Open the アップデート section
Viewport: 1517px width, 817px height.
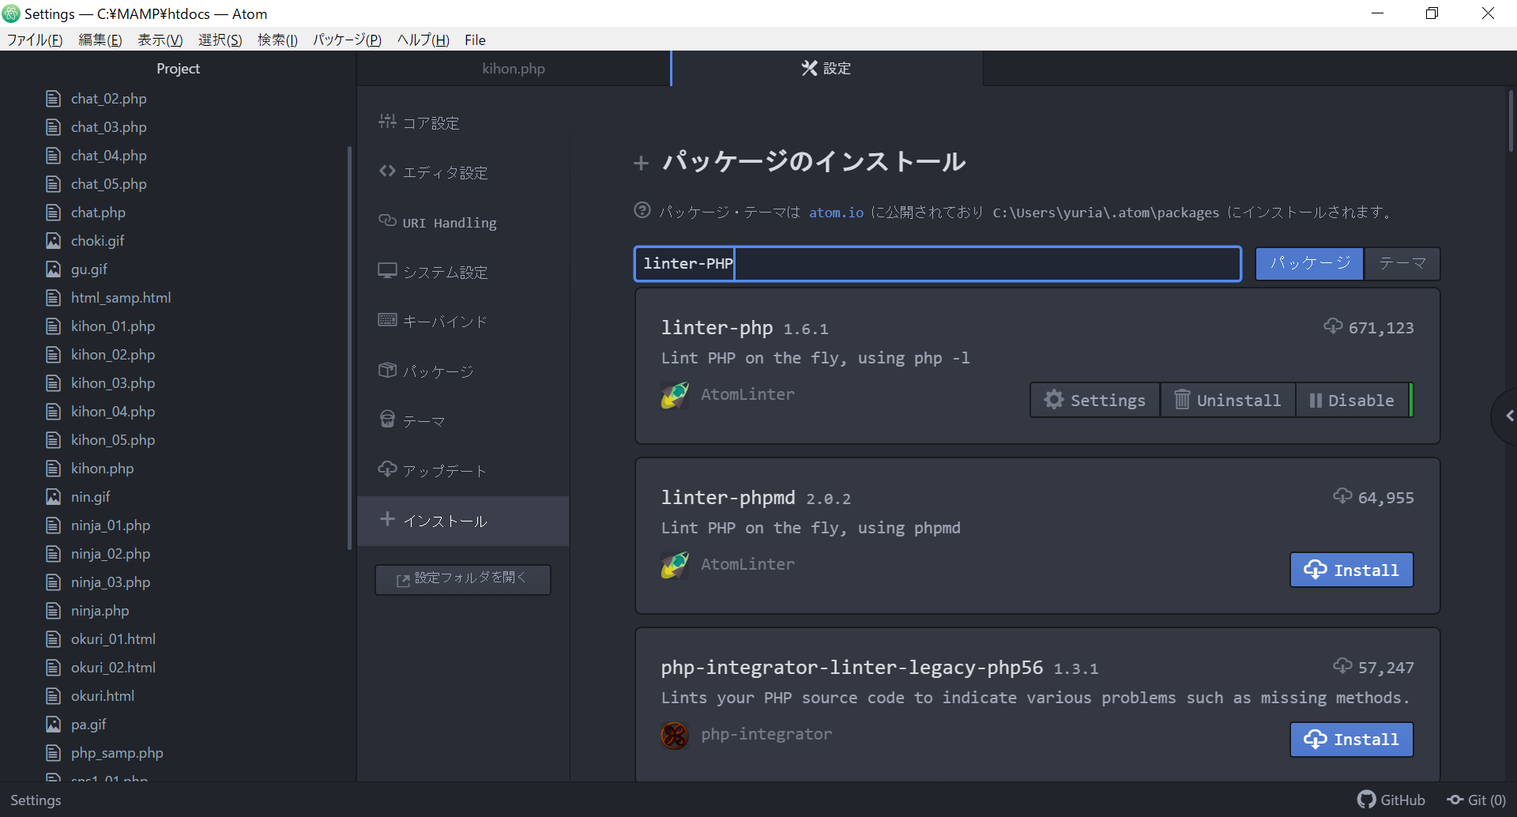pyautogui.click(x=463, y=471)
